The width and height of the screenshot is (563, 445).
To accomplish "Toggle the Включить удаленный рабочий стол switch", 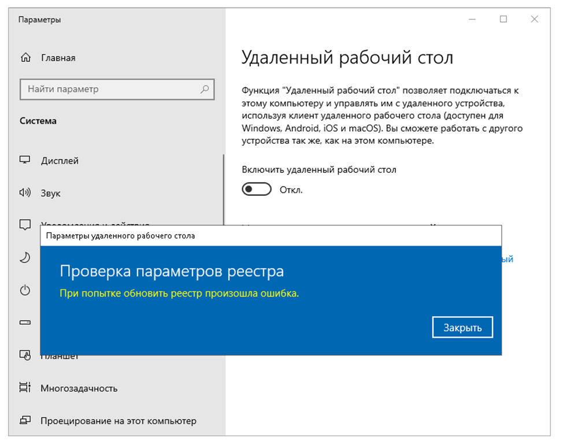I will (257, 190).
